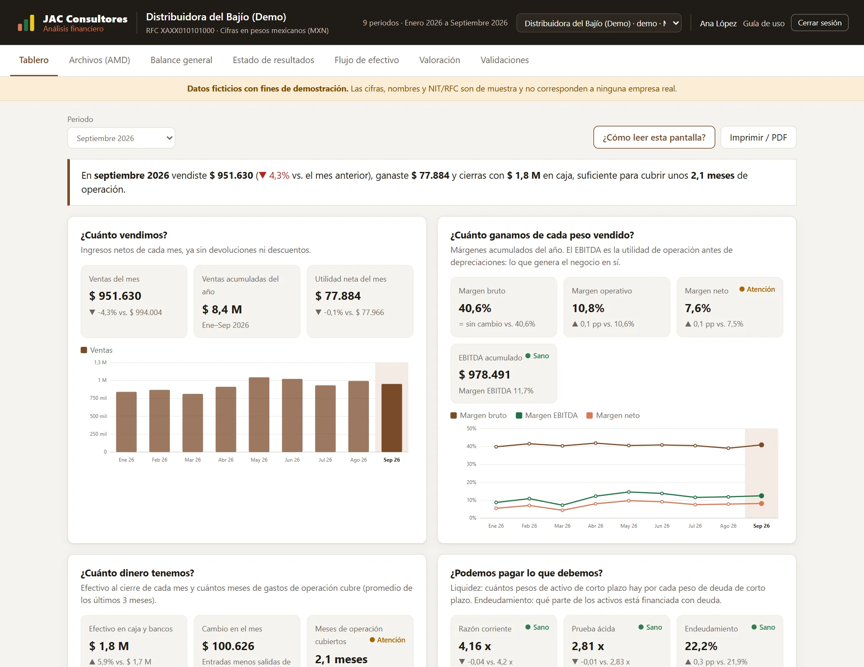This screenshot has height=667, width=864.
Task: Click the ¿Cómo leer esta pantalla? button
Action: (x=654, y=137)
